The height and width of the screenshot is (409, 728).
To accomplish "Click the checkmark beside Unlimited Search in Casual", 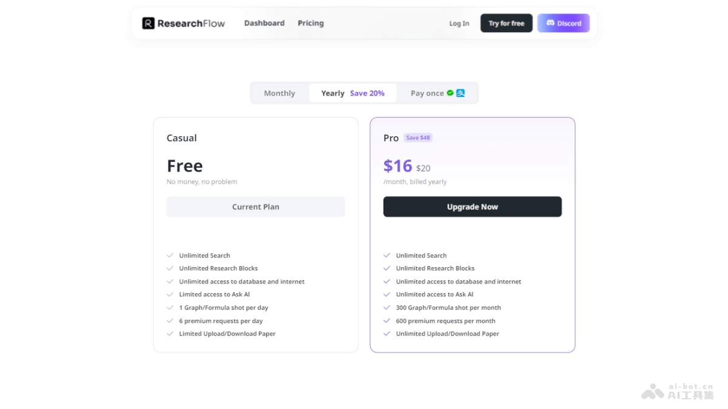I will point(170,255).
